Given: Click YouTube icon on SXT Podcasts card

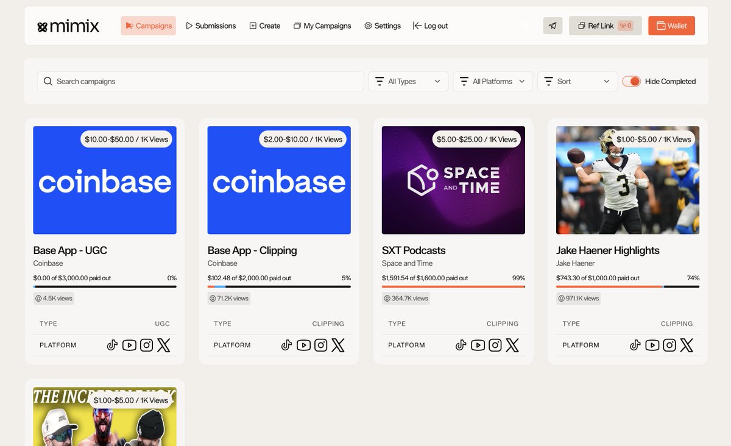Looking at the screenshot, I should click(x=478, y=345).
